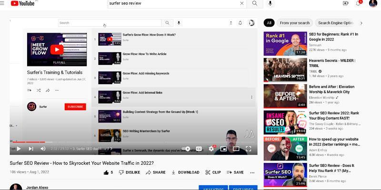Switch to miniplayer mode
Viewport: 381px width, 190px height.
(x=223, y=149)
